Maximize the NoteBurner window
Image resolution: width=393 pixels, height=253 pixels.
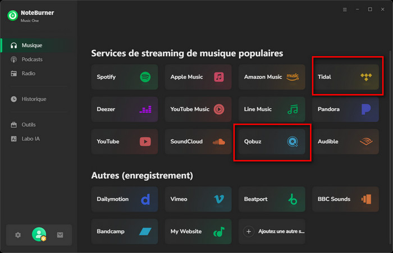[370, 10]
